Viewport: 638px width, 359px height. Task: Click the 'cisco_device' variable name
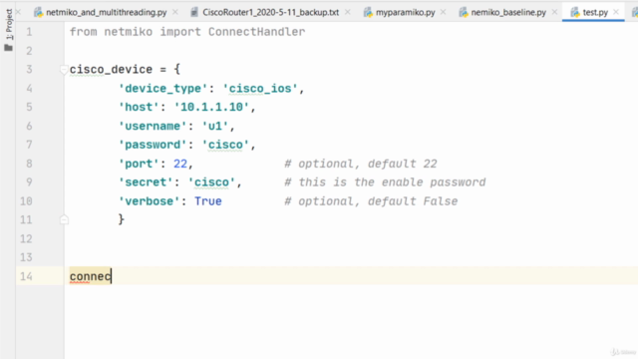[x=111, y=70]
